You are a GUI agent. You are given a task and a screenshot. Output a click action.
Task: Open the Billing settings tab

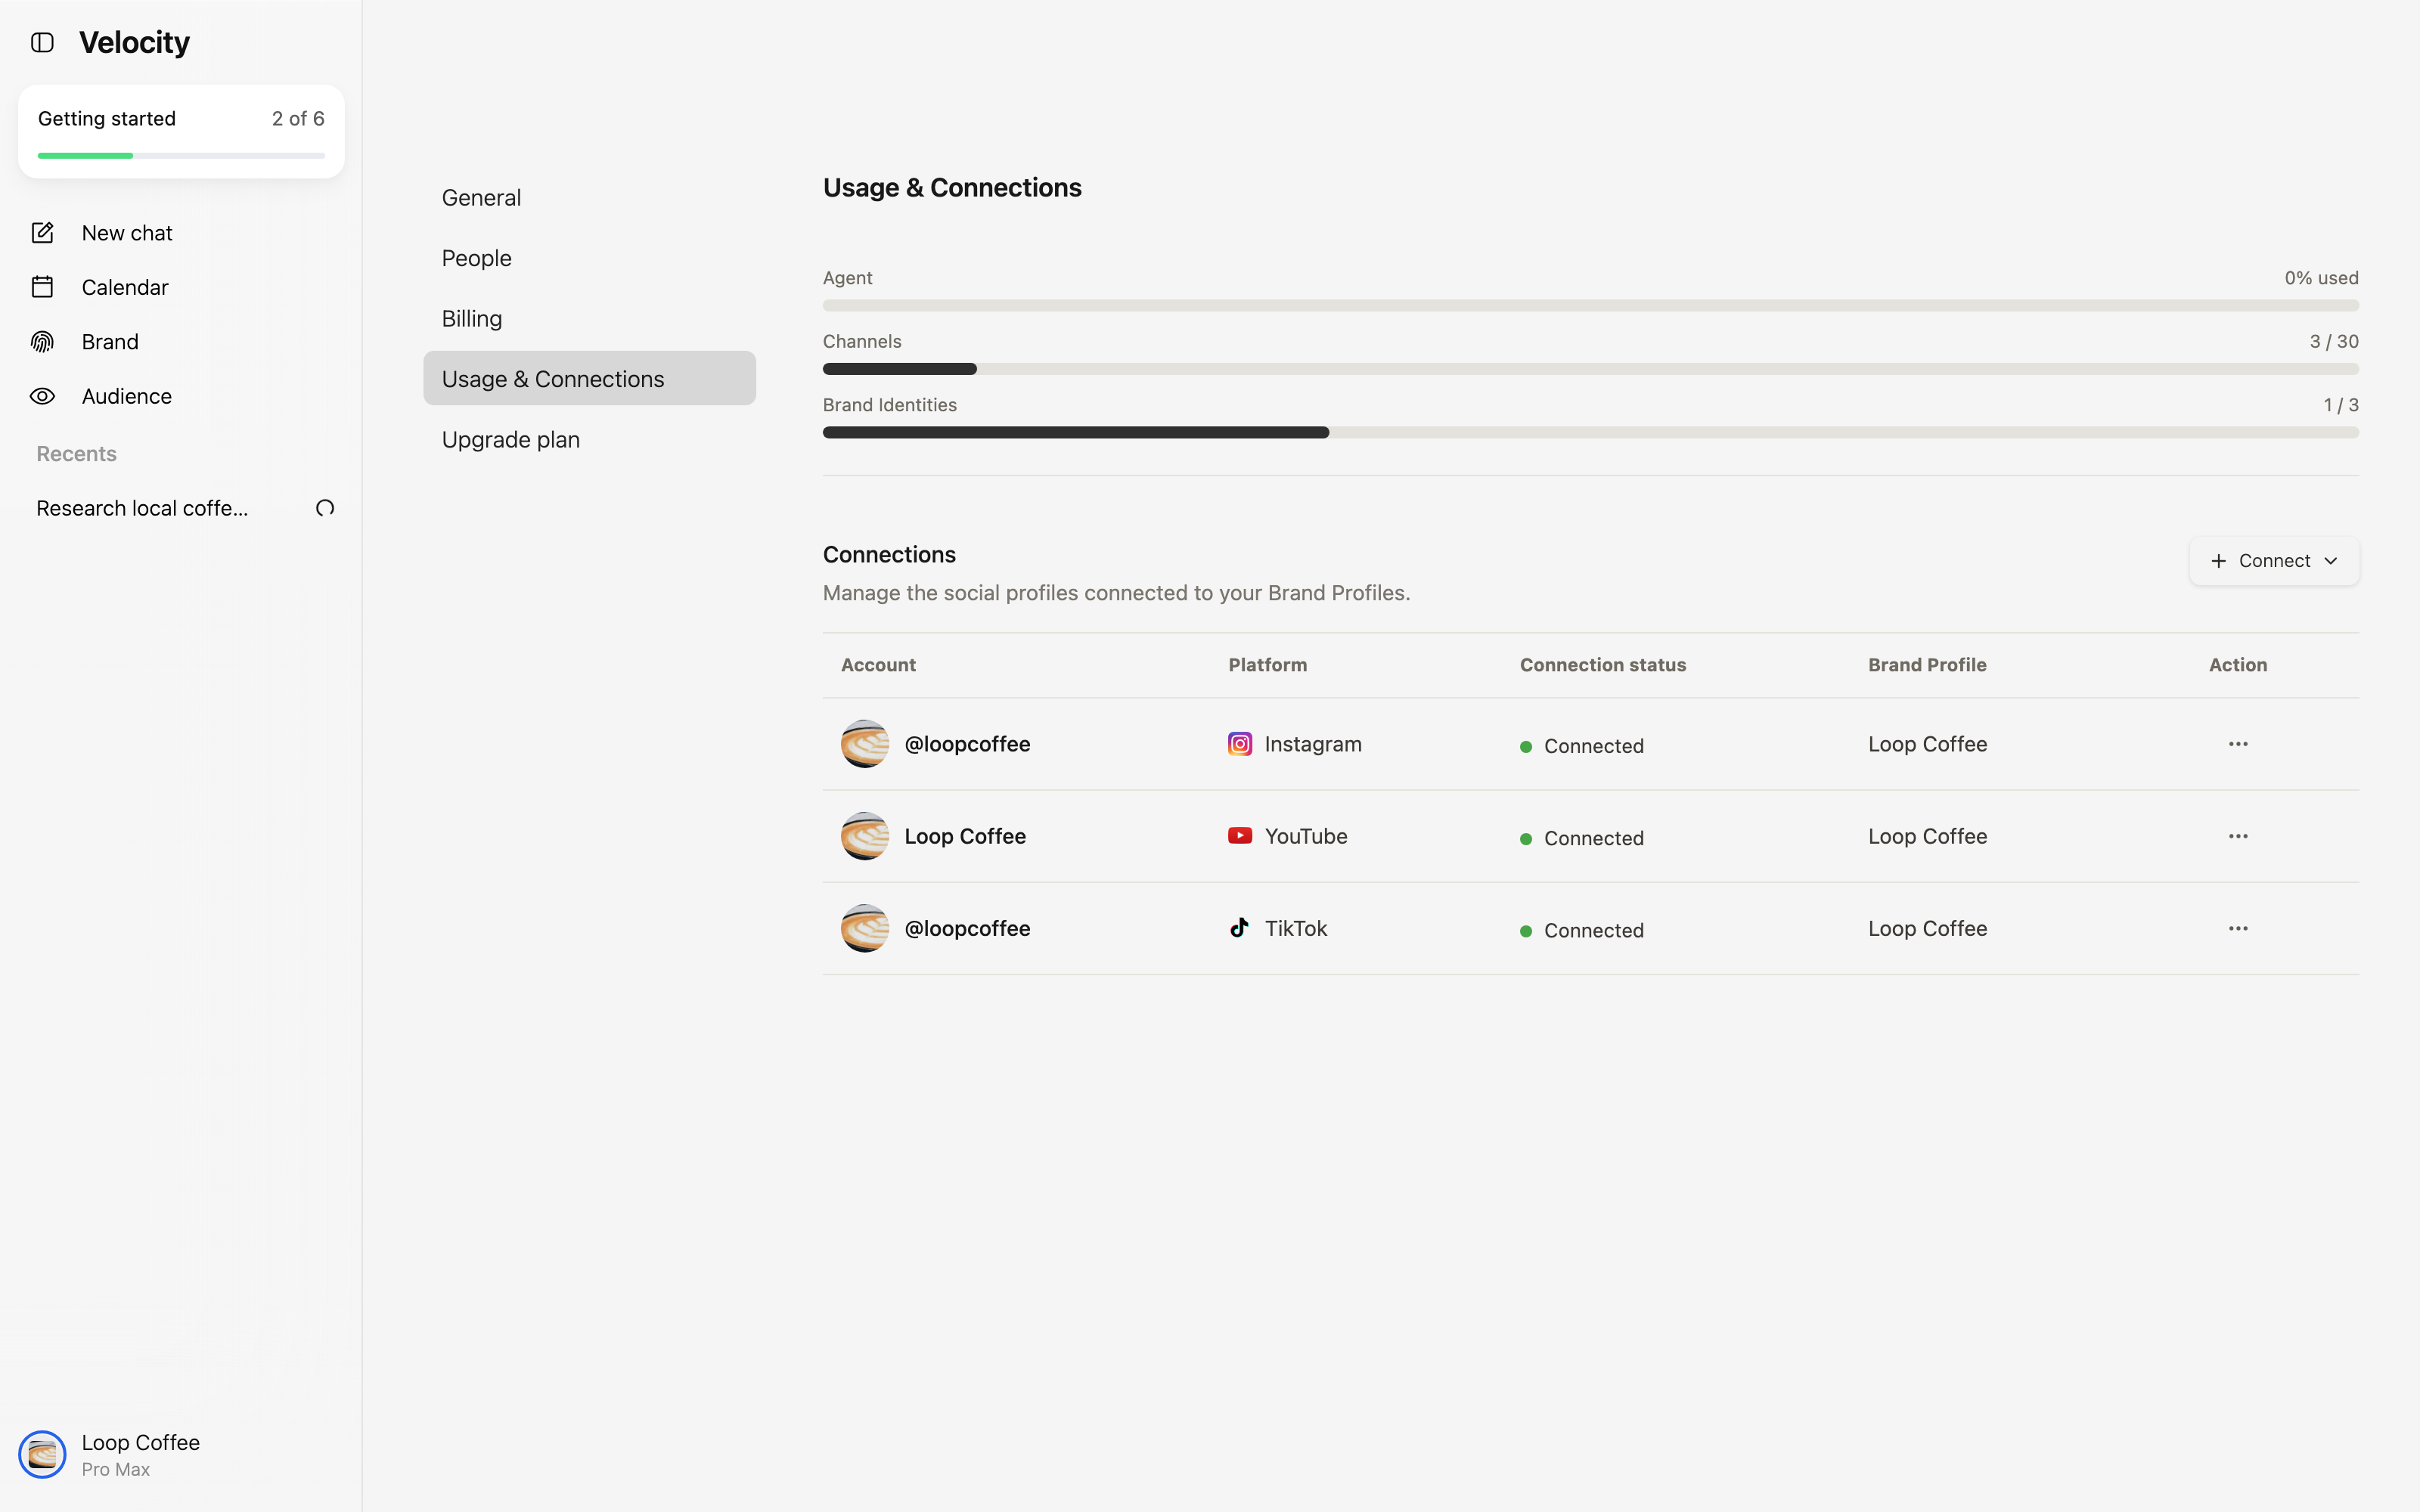[x=589, y=319]
